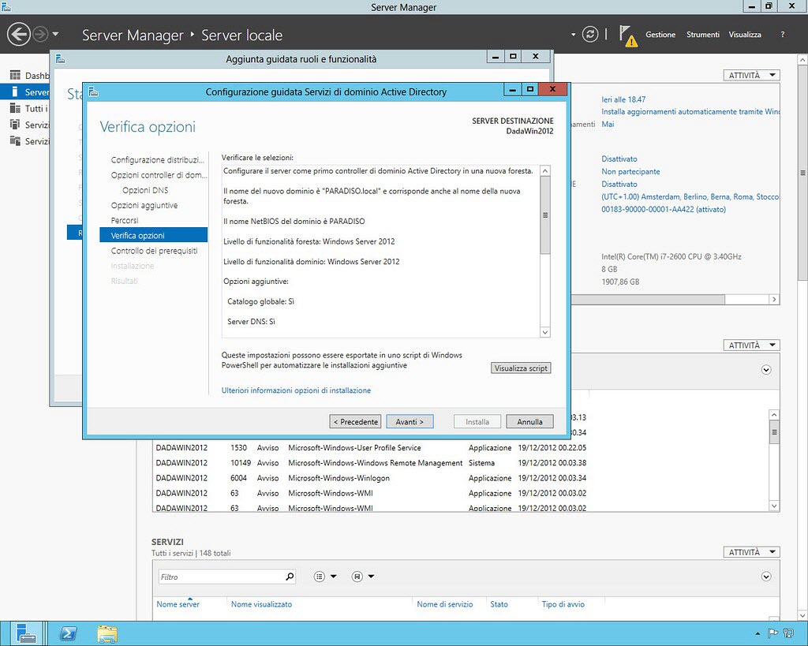Sort by Stato column header

[499, 604]
